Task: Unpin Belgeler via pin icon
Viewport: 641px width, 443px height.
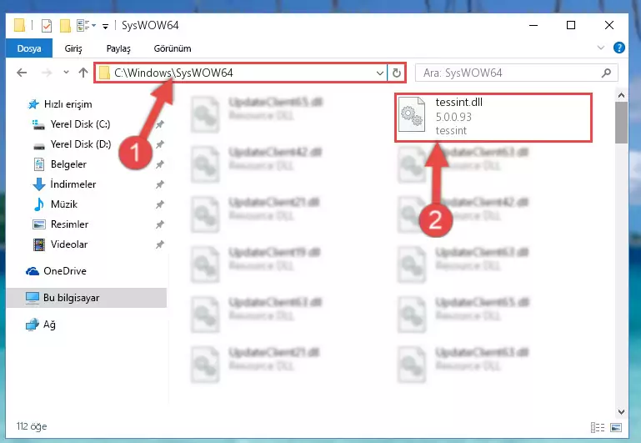Action: [x=160, y=164]
